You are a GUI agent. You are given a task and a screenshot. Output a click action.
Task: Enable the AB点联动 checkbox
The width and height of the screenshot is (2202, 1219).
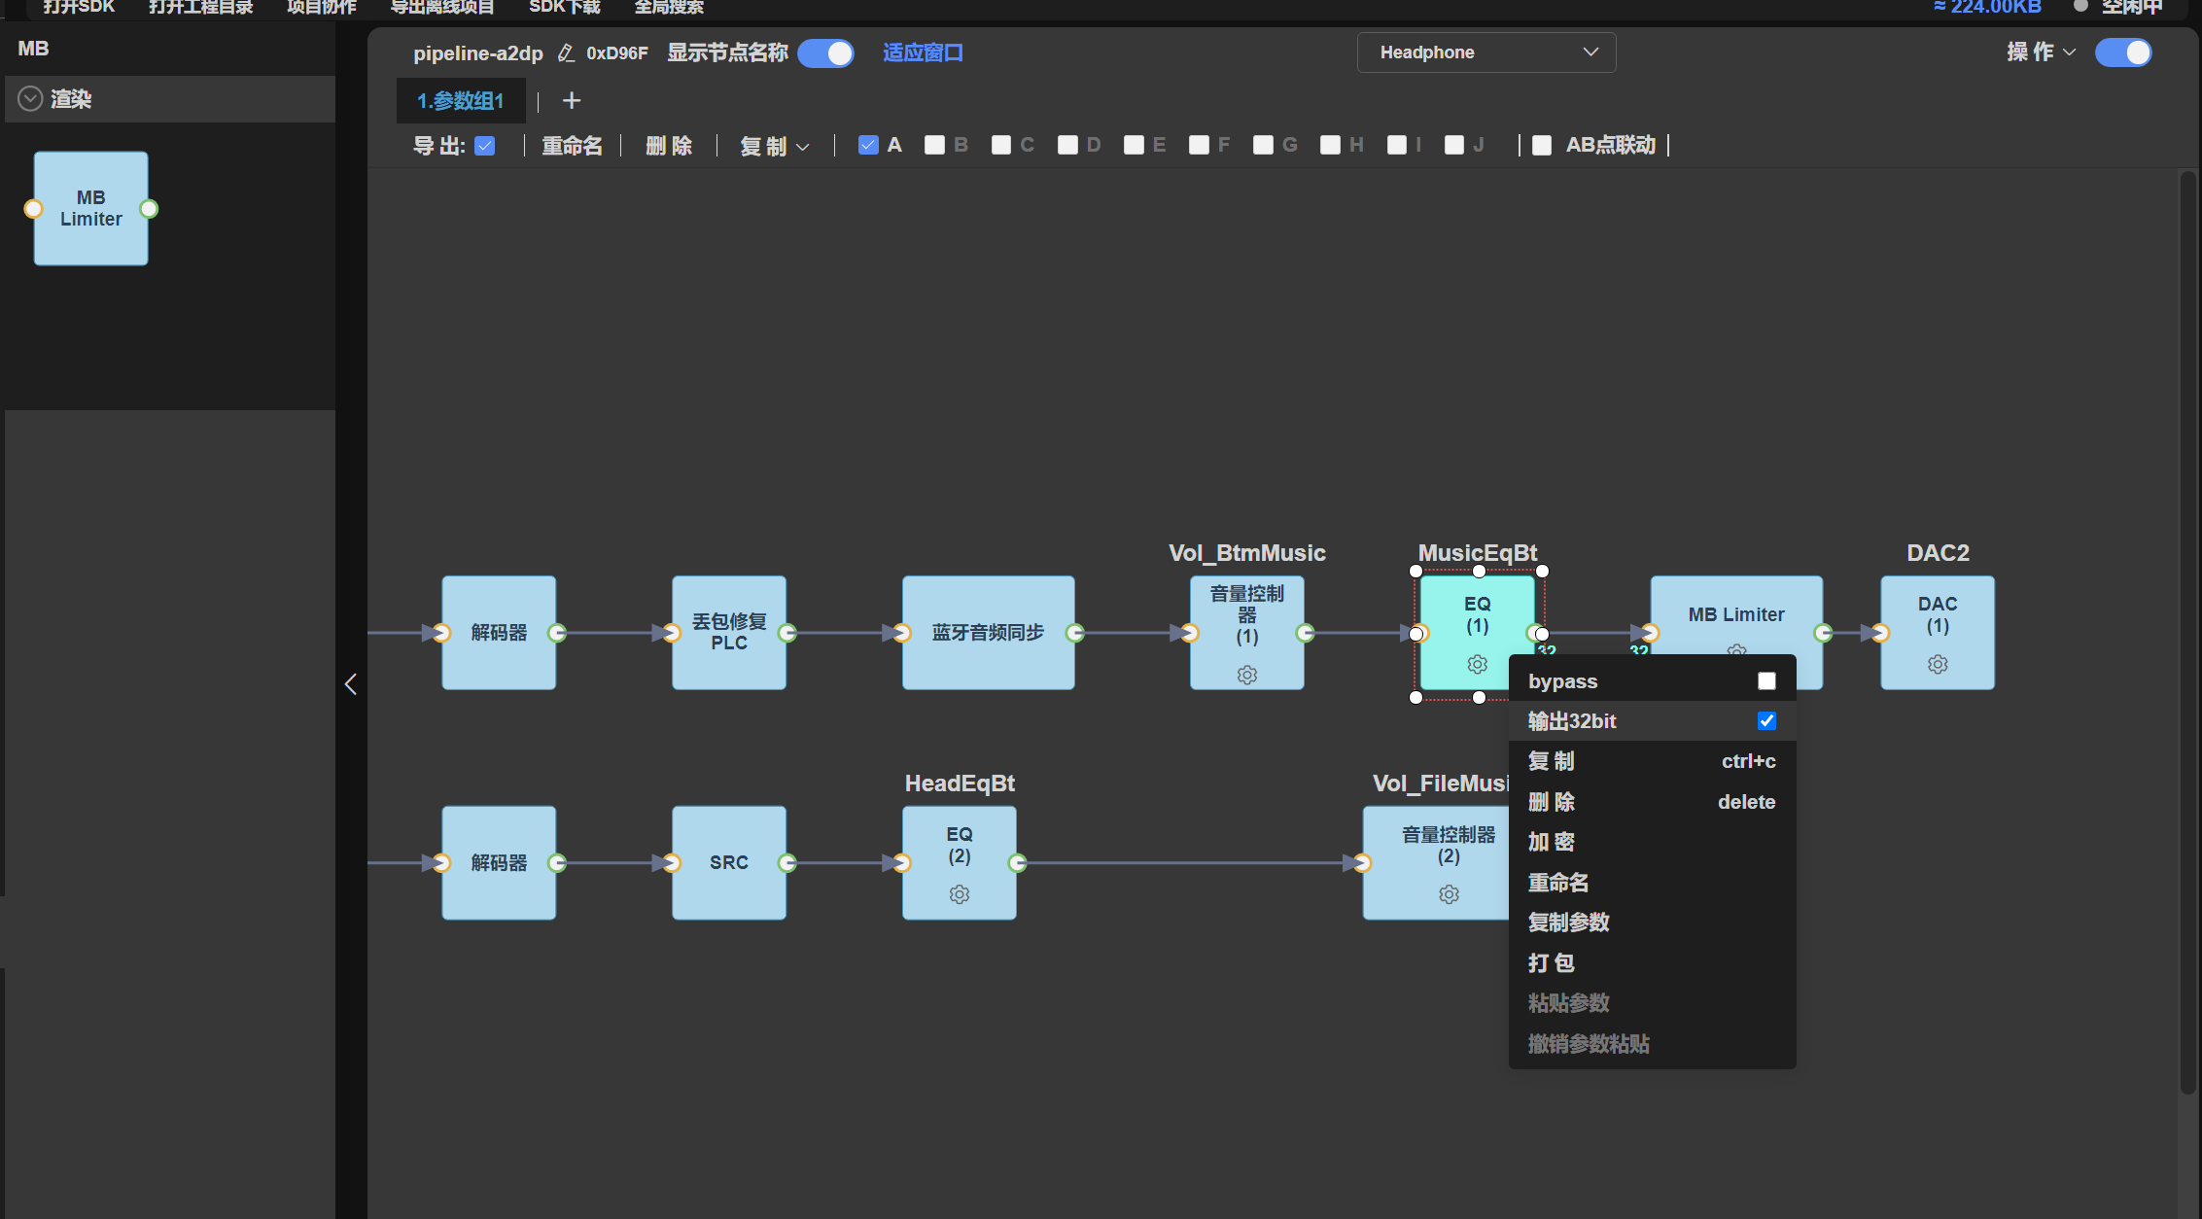1542,145
